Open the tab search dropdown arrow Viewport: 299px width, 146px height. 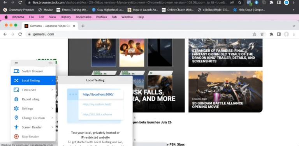(x=294, y=26)
